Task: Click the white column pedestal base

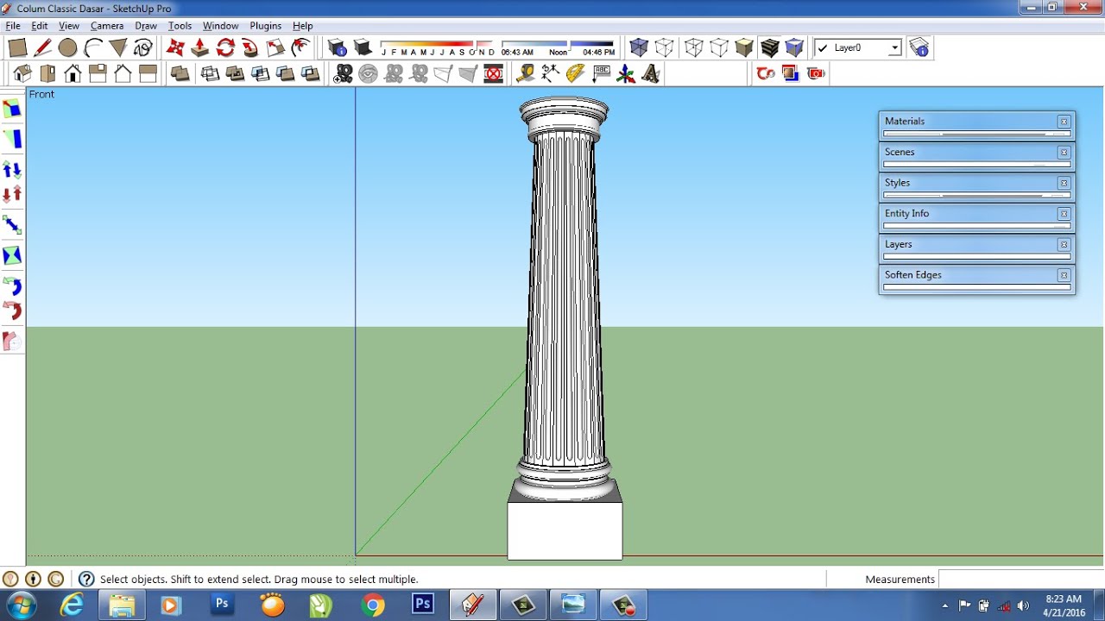Action: coord(565,531)
